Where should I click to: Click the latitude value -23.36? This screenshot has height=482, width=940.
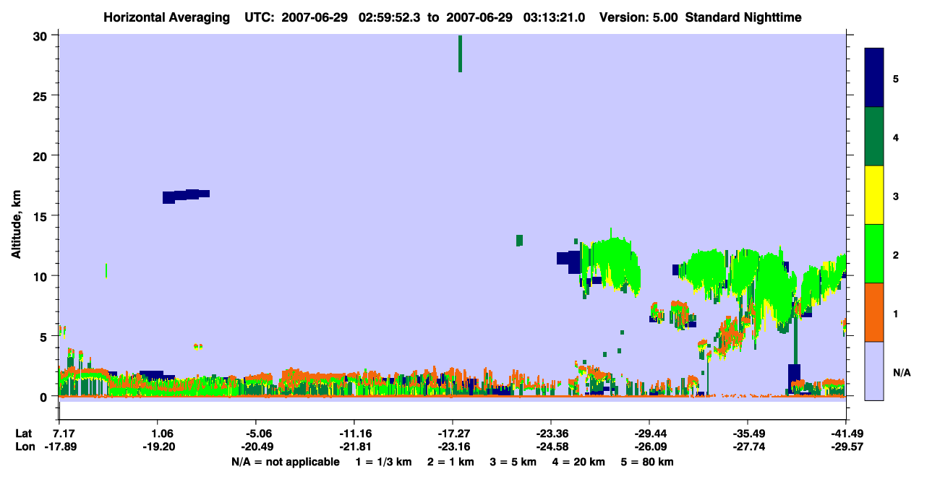click(x=551, y=434)
